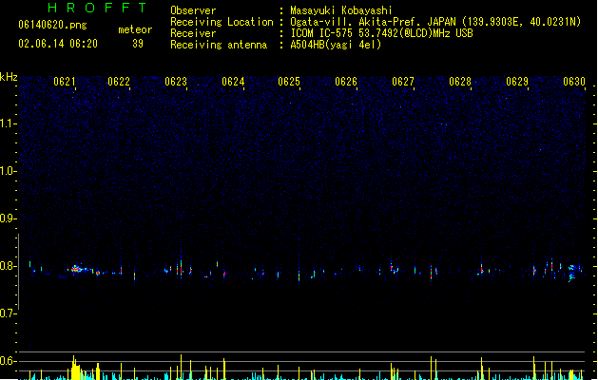Click the 0622 time marker

click(x=119, y=82)
